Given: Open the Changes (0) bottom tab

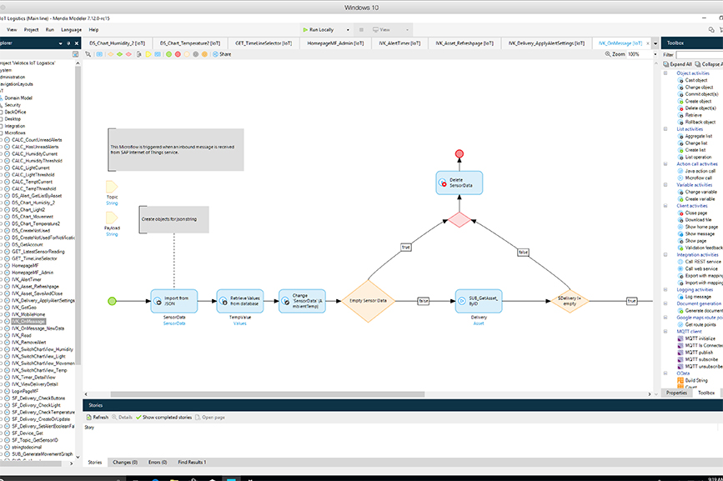Looking at the screenshot, I should point(125,462).
